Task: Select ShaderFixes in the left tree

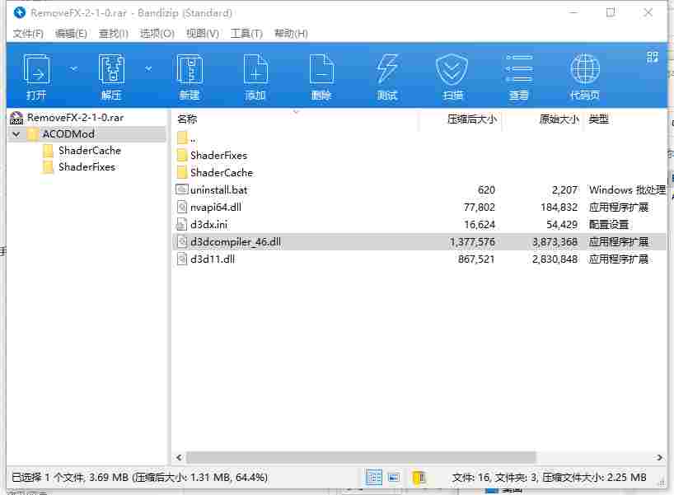Action: pyautogui.click(x=87, y=166)
